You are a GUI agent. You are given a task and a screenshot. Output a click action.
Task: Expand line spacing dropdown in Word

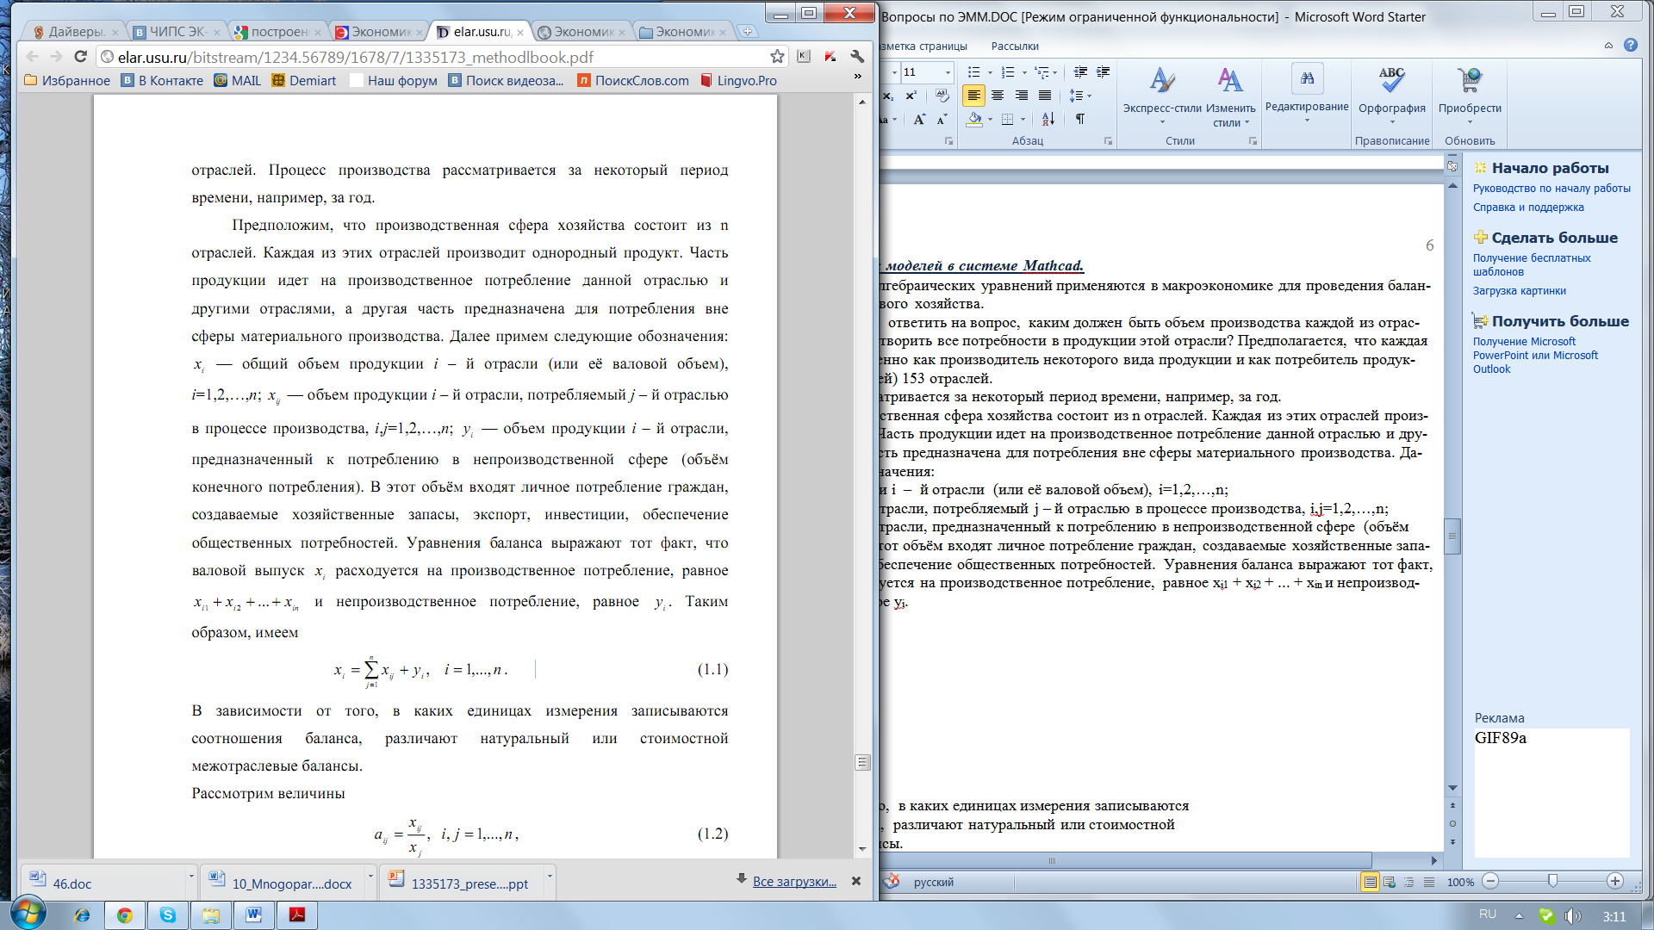(1090, 96)
